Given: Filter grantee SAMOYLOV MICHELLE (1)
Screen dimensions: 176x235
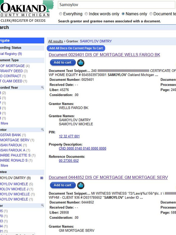Looking at the screenshot, I should coord(17,194).
